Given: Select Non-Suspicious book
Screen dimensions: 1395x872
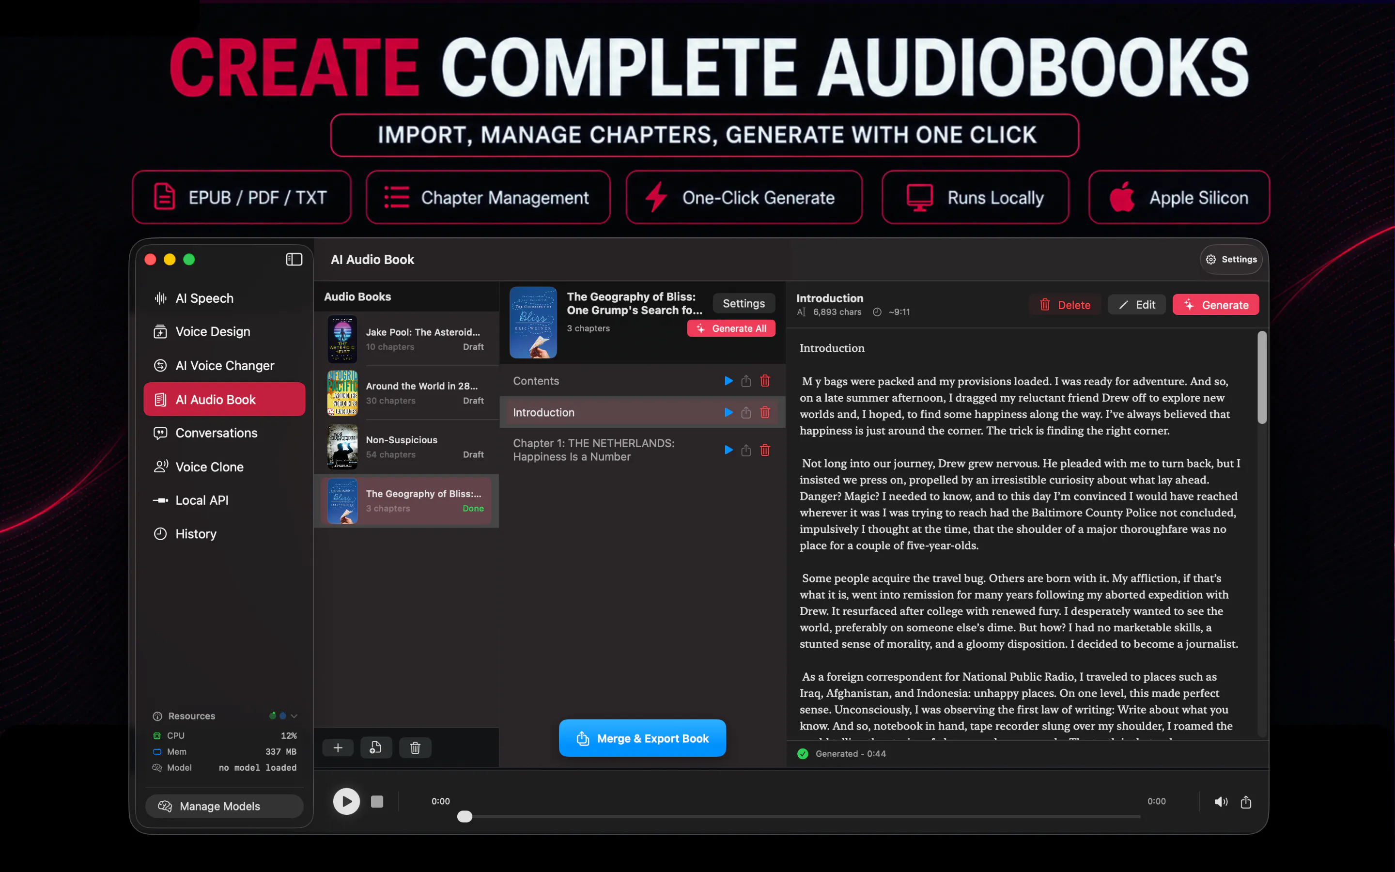Looking at the screenshot, I should click(406, 447).
